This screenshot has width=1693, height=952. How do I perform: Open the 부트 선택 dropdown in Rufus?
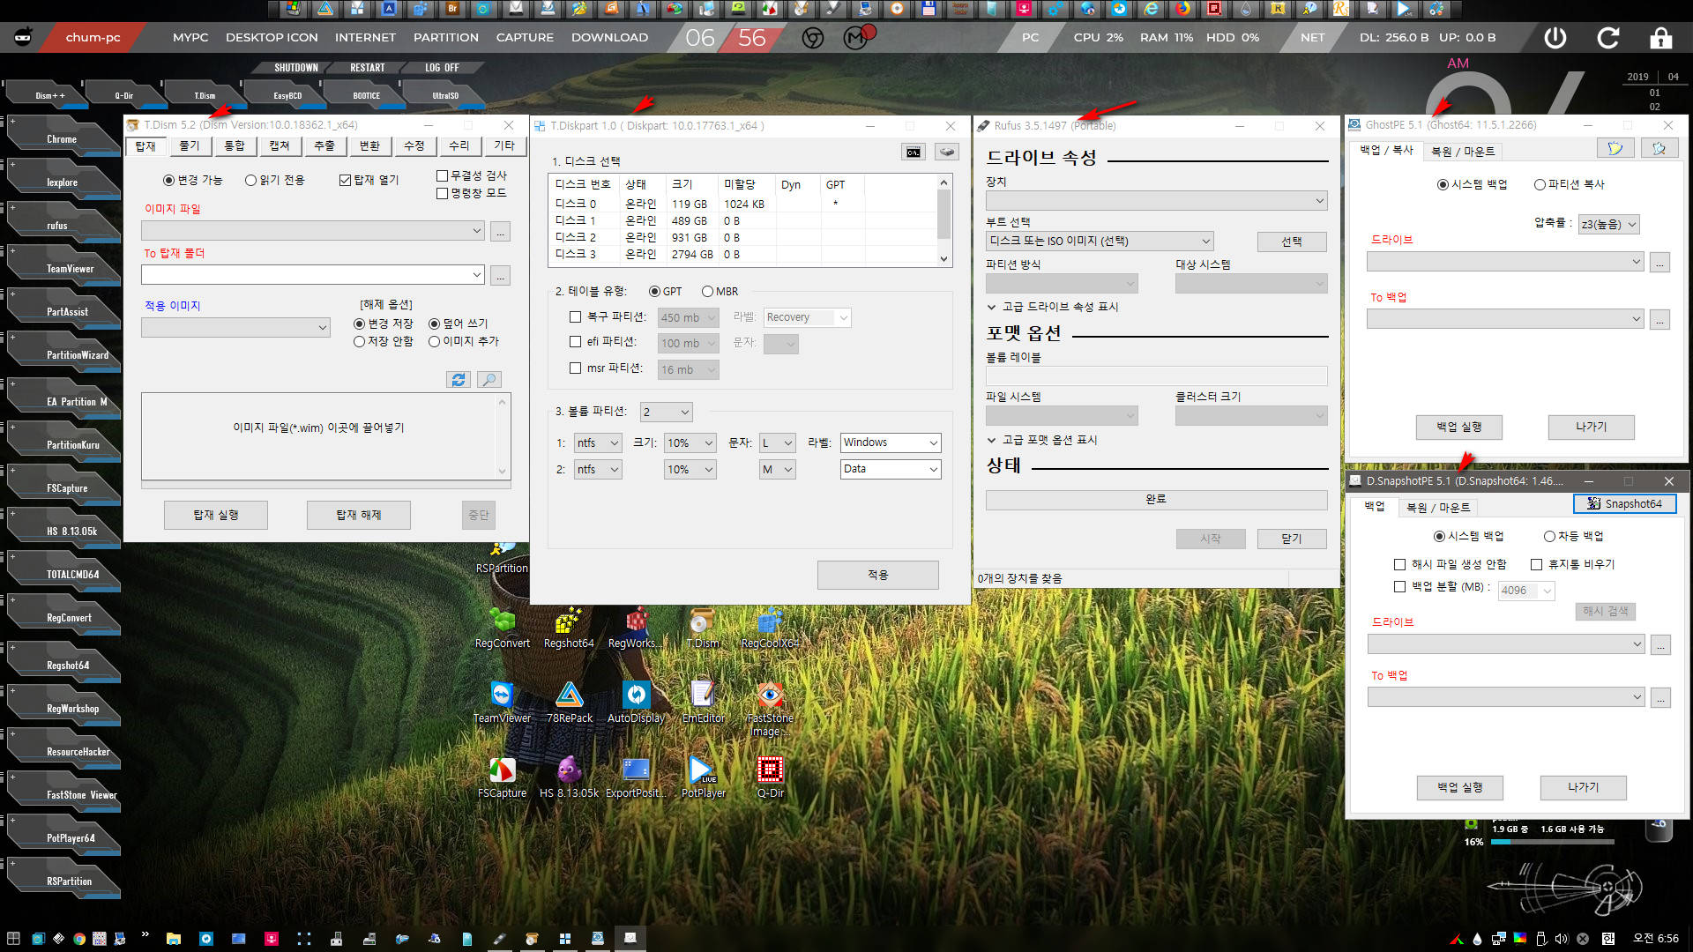click(1100, 242)
